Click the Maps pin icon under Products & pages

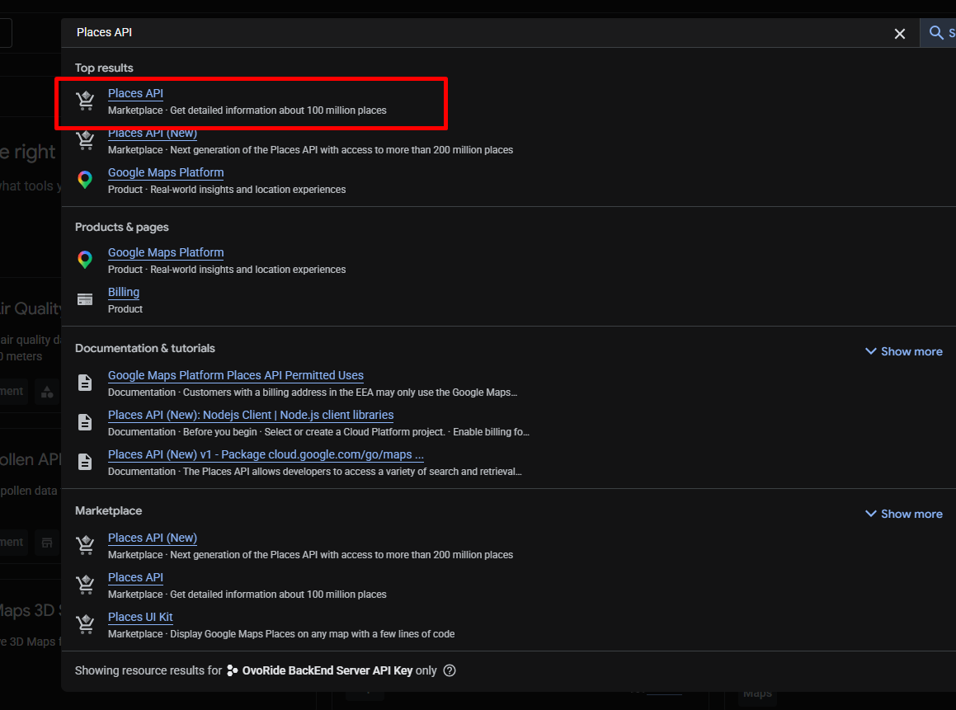(85, 260)
